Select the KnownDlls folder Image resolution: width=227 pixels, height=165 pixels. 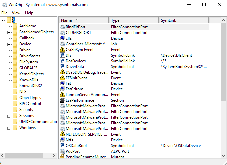point(29,80)
